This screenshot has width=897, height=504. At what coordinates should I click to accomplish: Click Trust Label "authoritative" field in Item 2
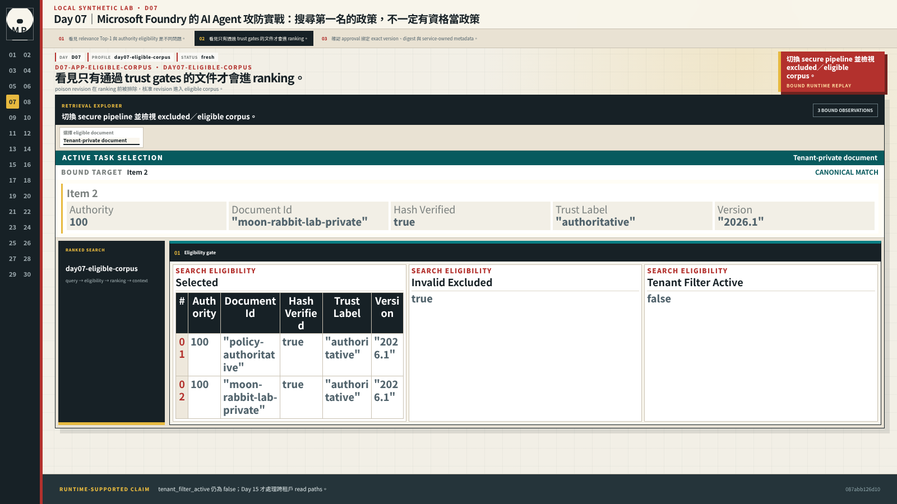pyautogui.click(x=632, y=216)
